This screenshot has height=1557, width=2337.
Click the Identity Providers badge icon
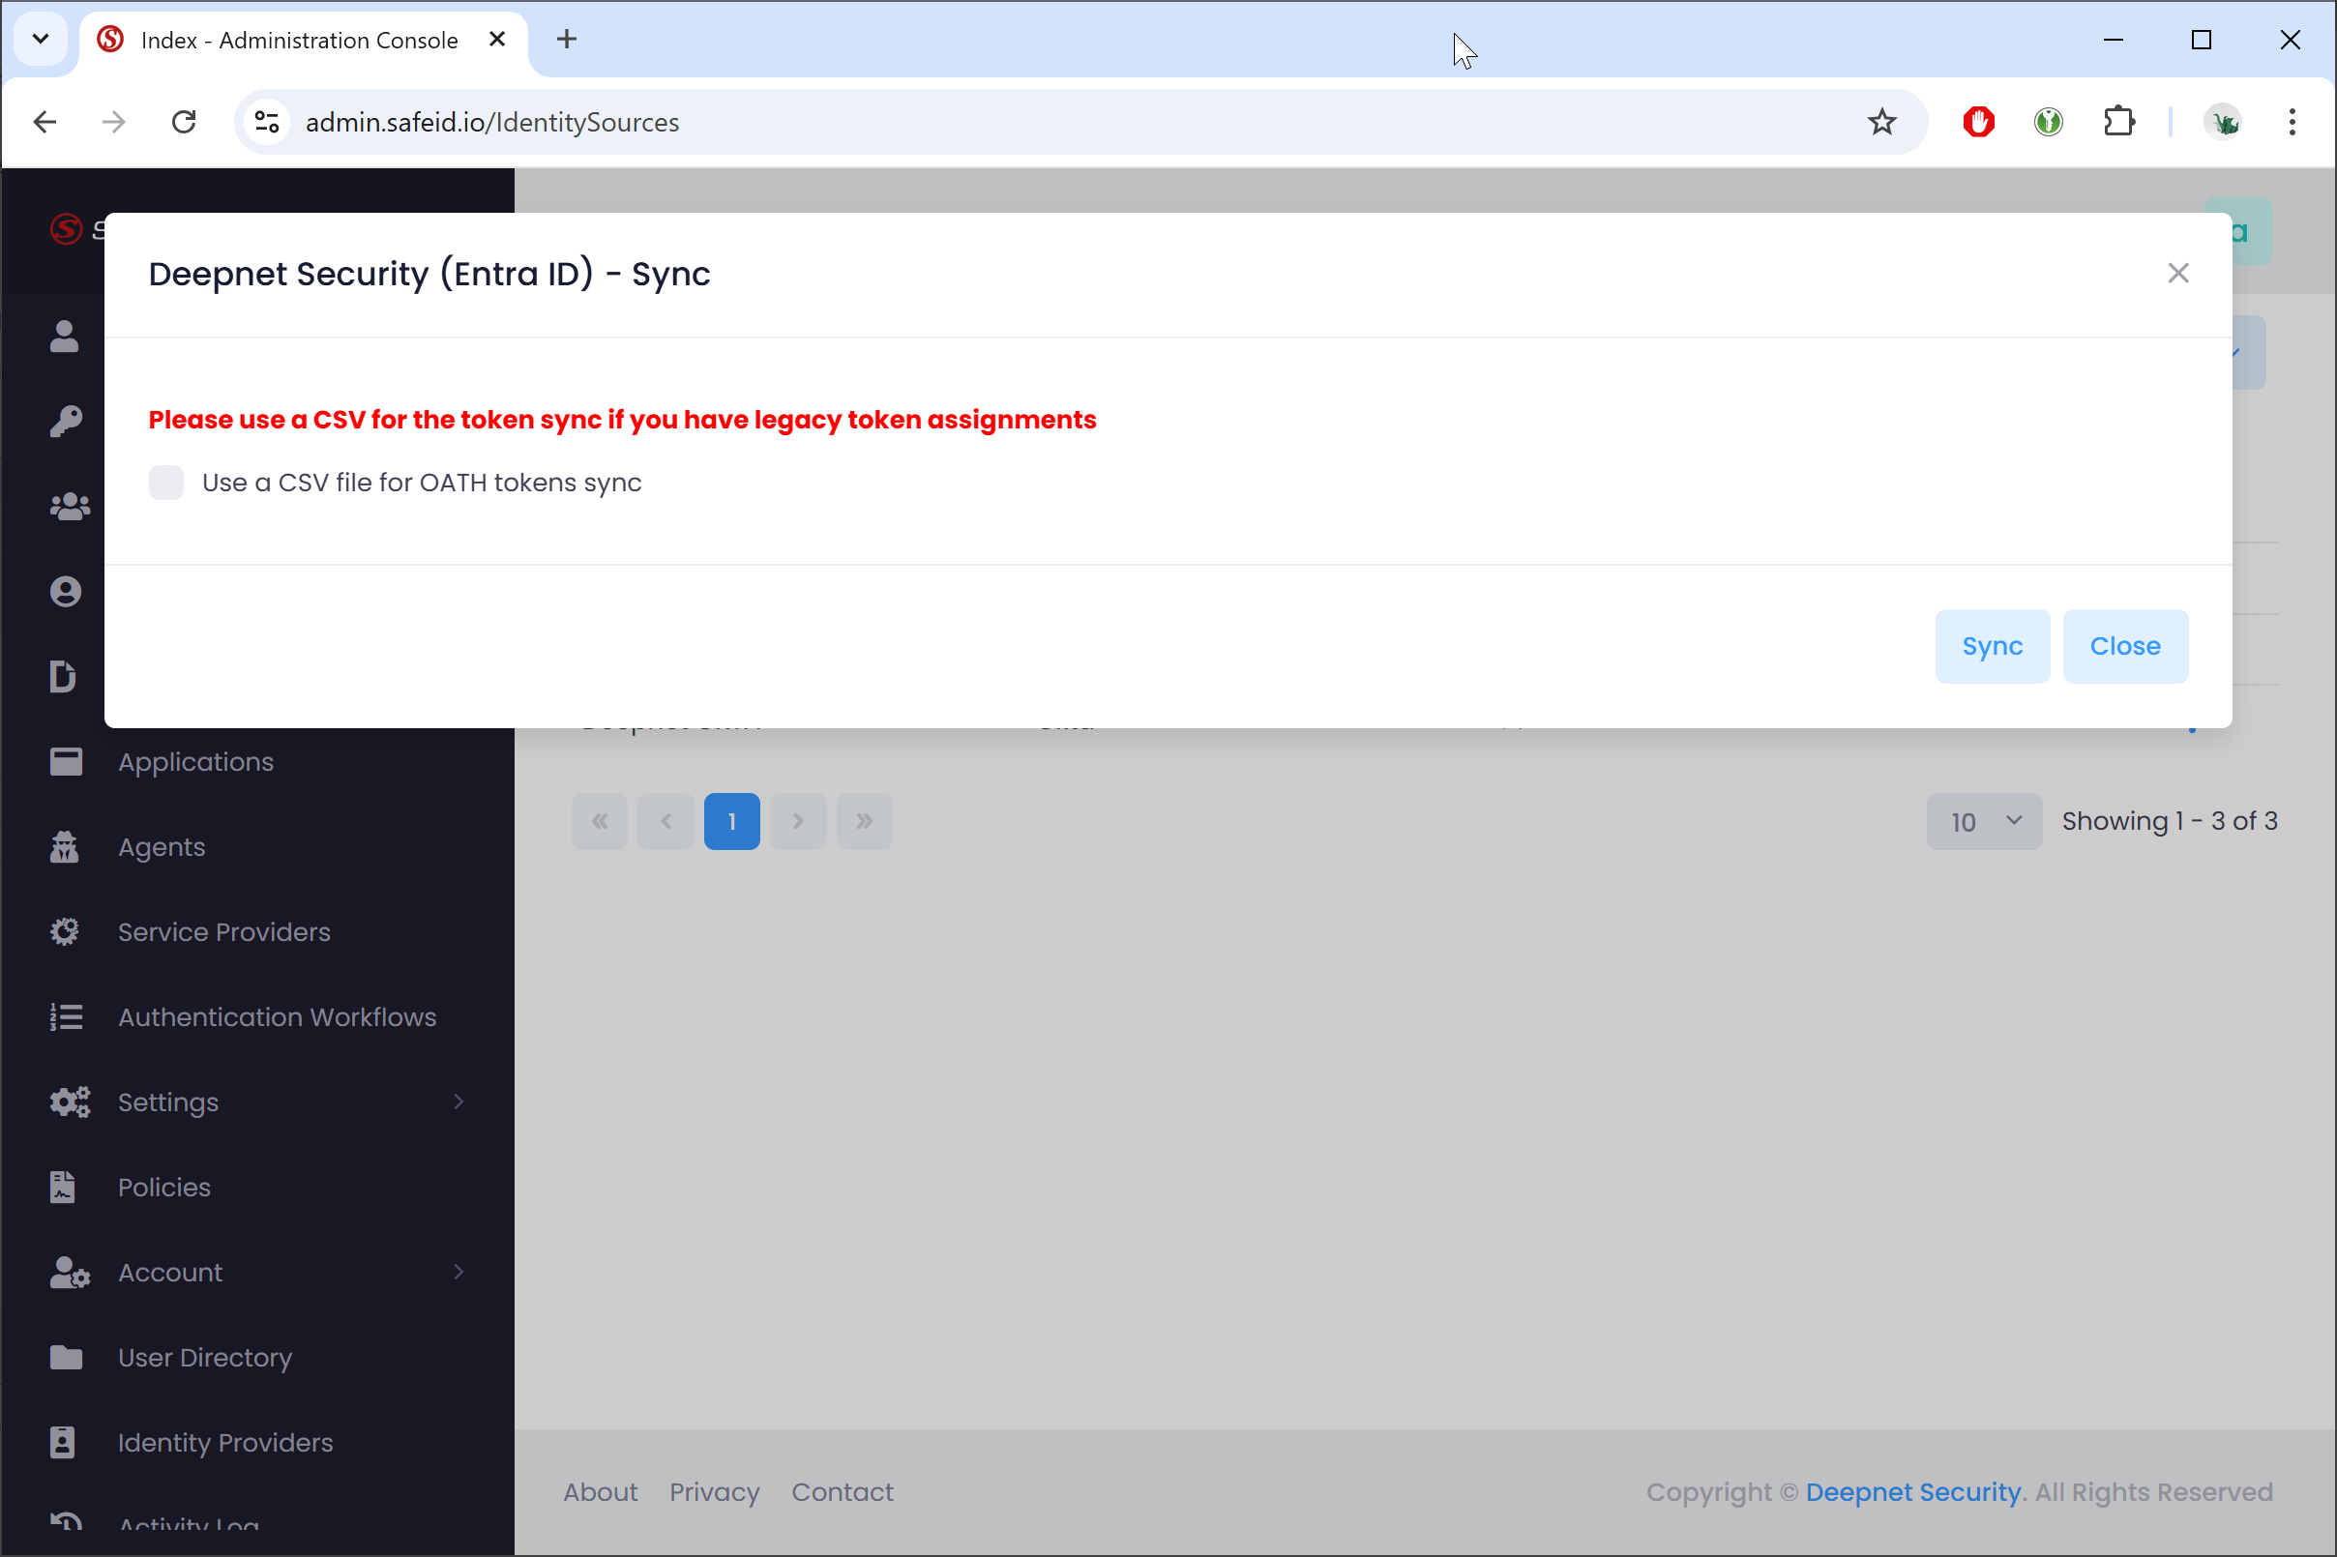click(x=63, y=1442)
